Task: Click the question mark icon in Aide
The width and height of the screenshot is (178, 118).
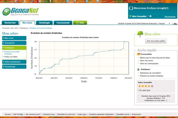Action: tap(77, 23)
